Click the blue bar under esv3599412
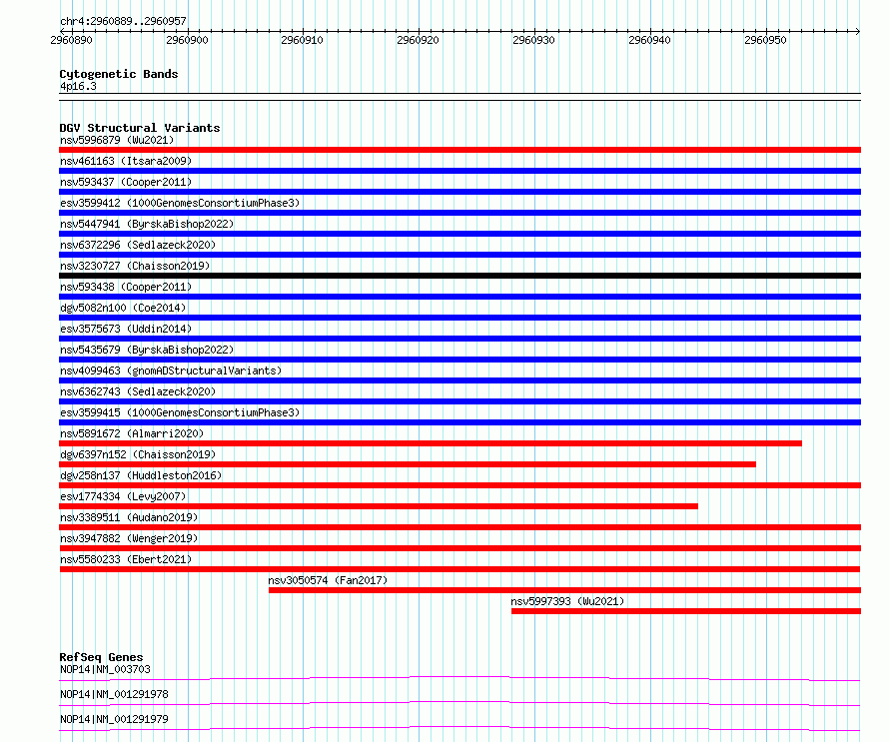This screenshot has height=742, width=889. point(459,213)
